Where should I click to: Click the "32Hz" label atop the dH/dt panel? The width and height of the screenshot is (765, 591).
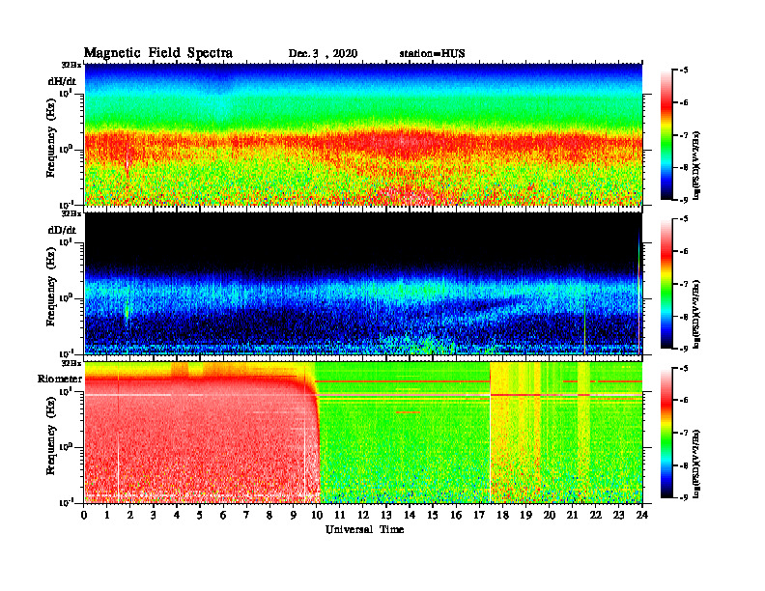71,65
